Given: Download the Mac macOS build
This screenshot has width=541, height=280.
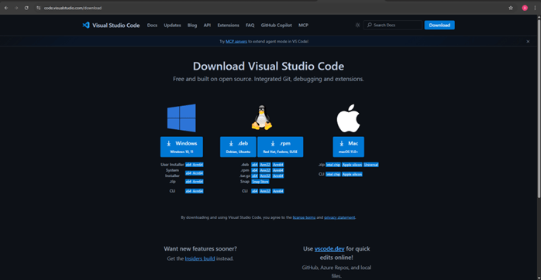Looking at the screenshot, I should (x=348, y=147).
